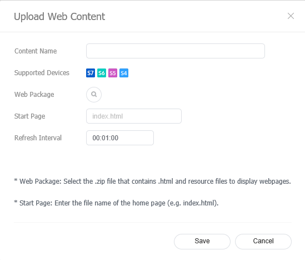This screenshot has height=260, width=305.
Task: Focus the Content Name input field
Action: 176,51
